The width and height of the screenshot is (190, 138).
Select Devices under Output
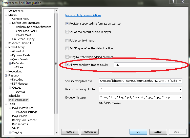point(21,92)
